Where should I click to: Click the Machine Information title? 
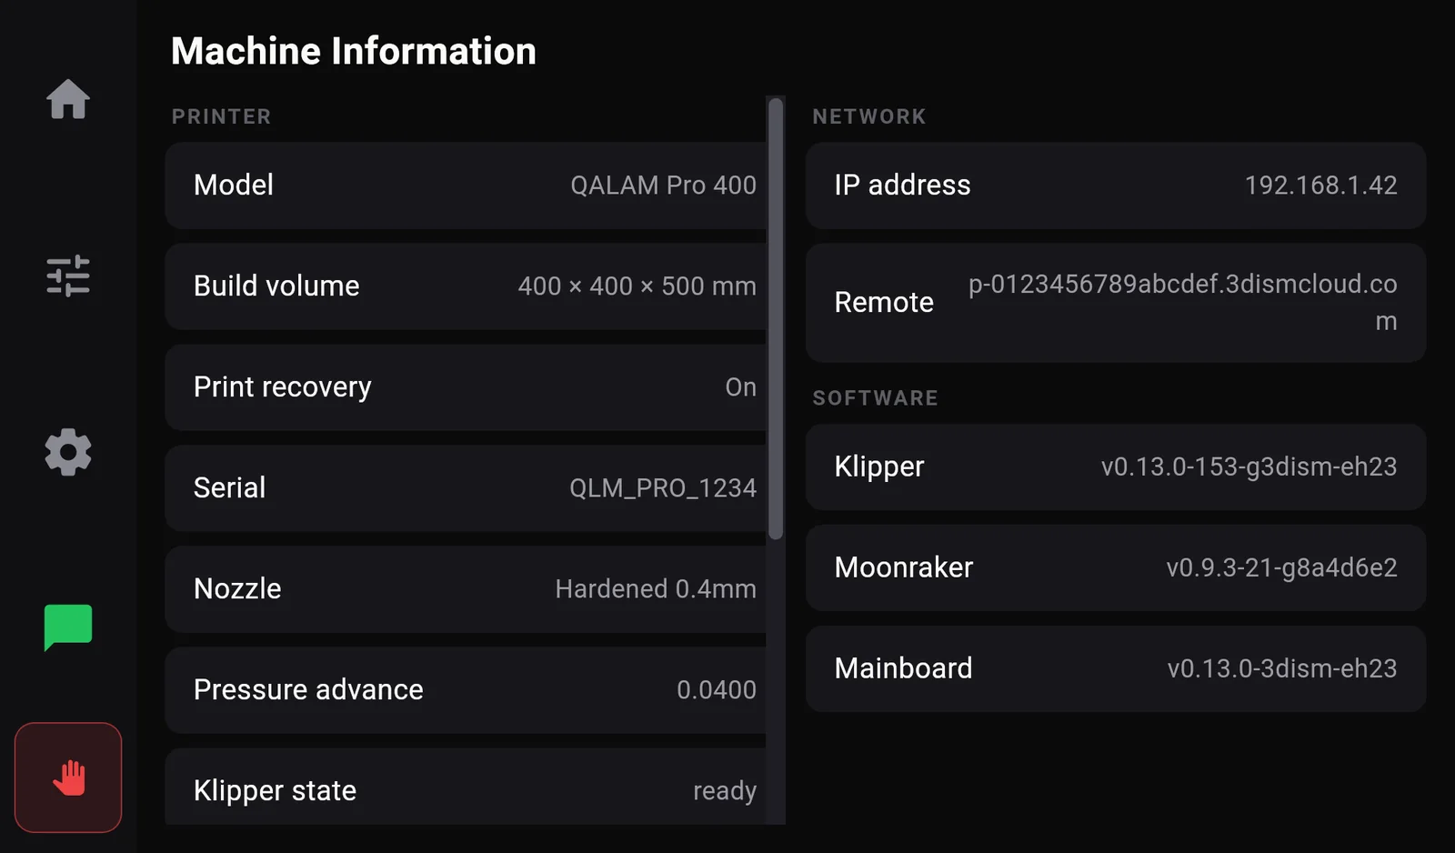[x=354, y=51]
